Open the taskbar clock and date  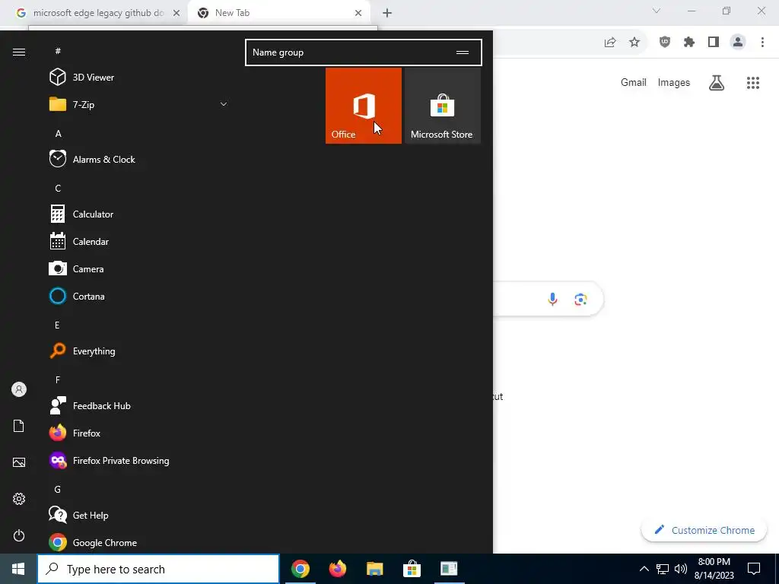click(714, 569)
